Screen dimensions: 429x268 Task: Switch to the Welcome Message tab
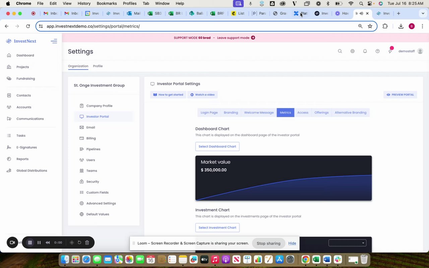coord(259,113)
